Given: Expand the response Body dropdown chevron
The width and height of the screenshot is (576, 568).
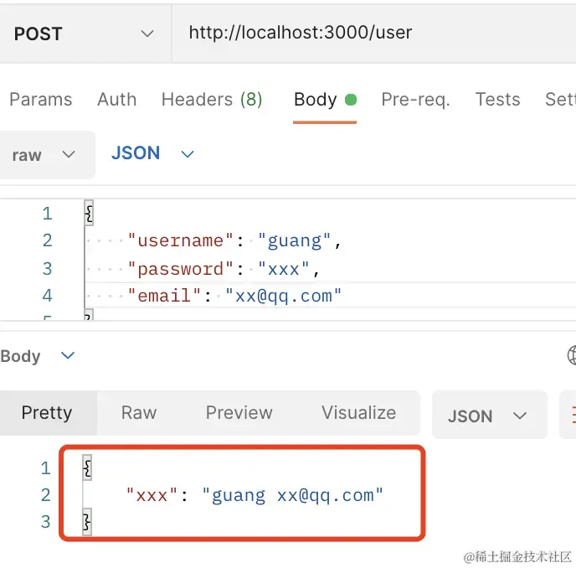Looking at the screenshot, I should tap(68, 356).
